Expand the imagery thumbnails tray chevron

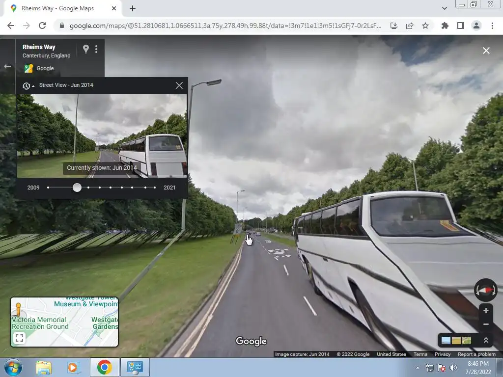tap(486, 340)
